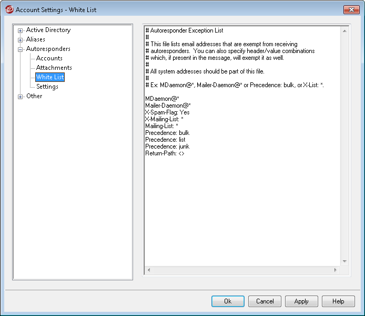Open the Help button

click(338, 301)
